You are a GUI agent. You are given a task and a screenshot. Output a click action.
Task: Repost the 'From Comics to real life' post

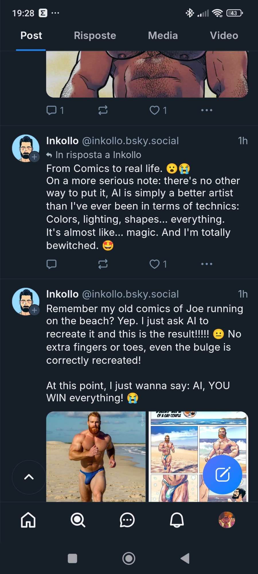coord(103,264)
